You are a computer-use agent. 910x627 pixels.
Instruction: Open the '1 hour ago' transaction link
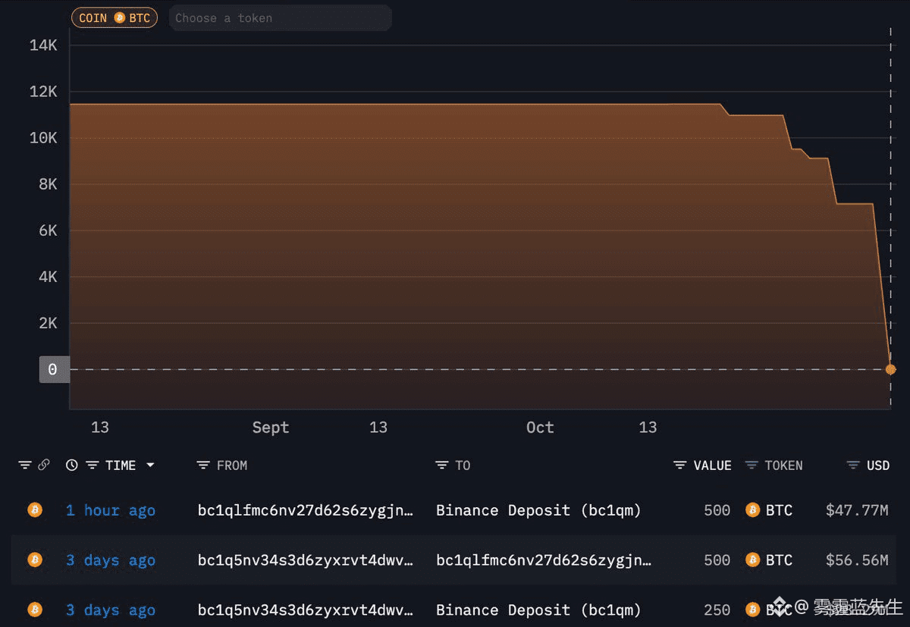(111, 510)
